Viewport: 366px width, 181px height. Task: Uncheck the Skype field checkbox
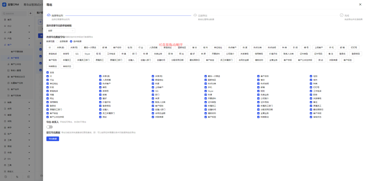[206, 91]
